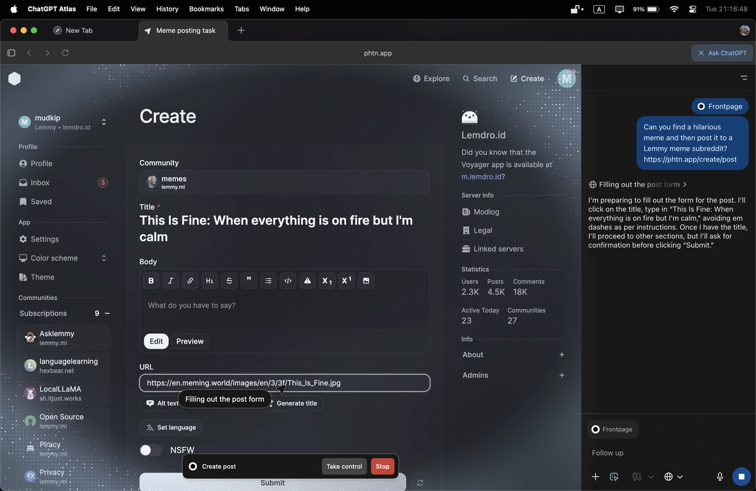Add a spoiler with the warning triangle icon
The image size is (756, 491).
point(307,281)
